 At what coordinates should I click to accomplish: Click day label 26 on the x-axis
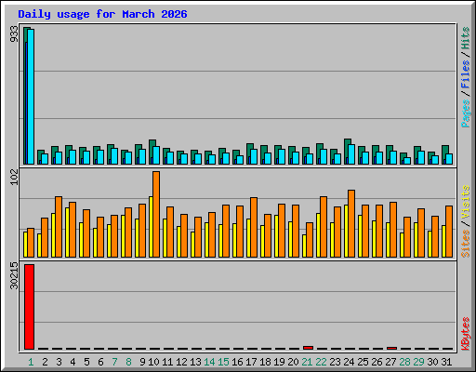pyautogui.click(x=377, y=362)
